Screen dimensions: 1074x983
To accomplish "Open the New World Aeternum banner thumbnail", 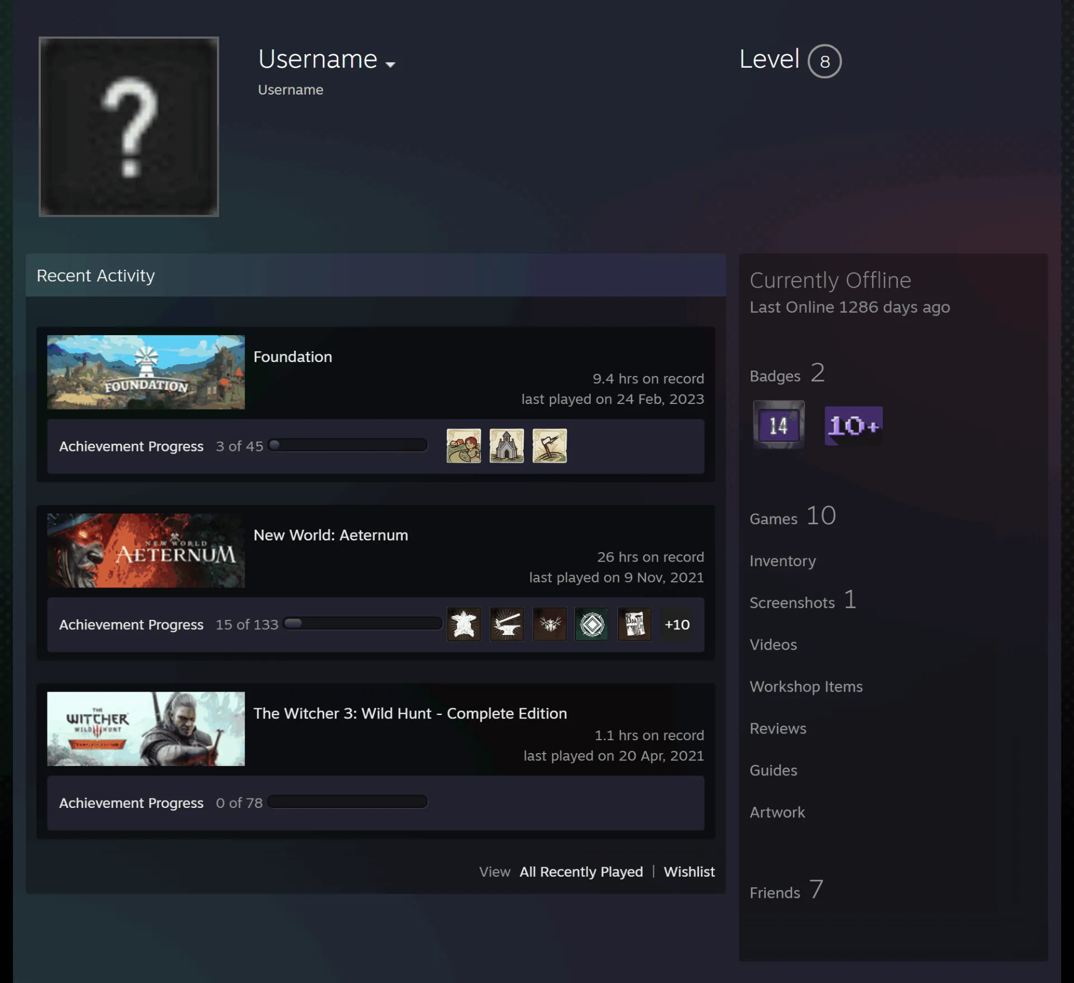I will coord(146,551).
